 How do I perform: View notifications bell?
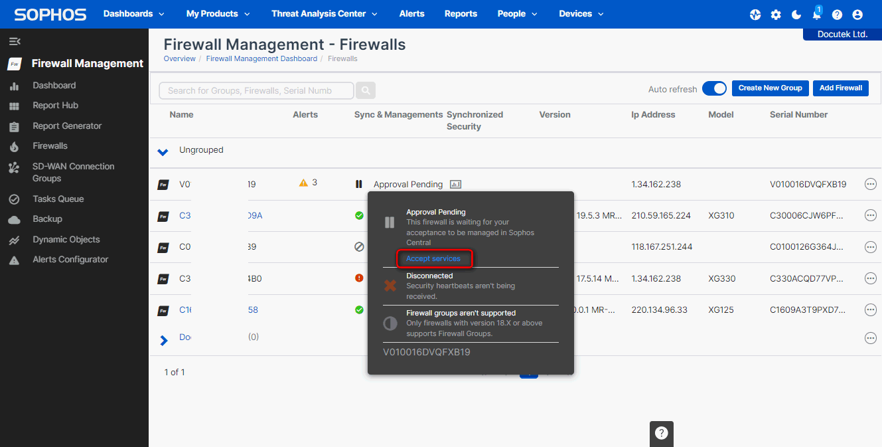(817, 15)
